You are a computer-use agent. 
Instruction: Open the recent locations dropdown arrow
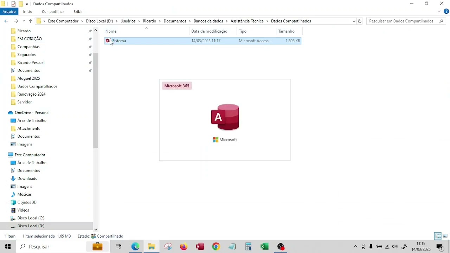click(x=24, y=21)
